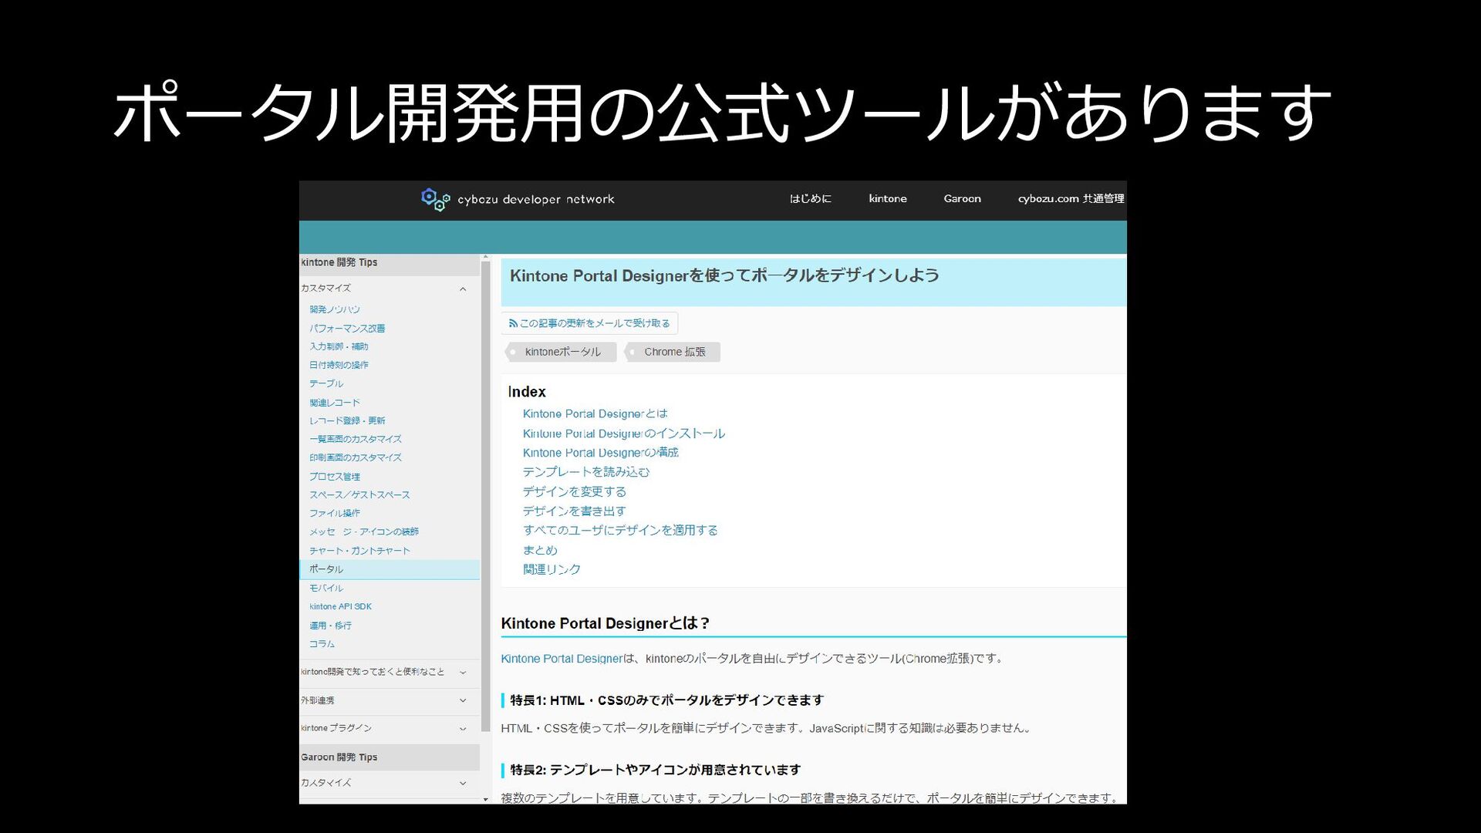Screen dimensions: 1481x833
Task: Collapse the カスタマイズ section chevron
Action: (x=463, y=289)
